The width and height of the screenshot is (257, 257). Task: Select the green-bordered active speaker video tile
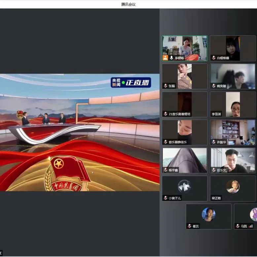pos(185,48)
